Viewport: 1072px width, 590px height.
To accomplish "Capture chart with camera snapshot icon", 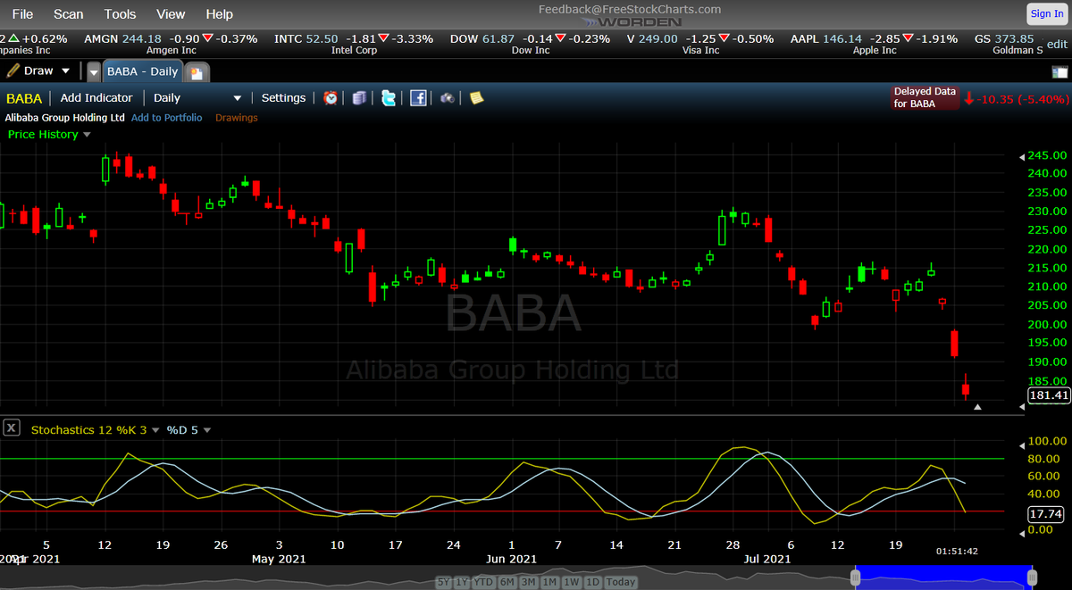I will coord(447,98).
